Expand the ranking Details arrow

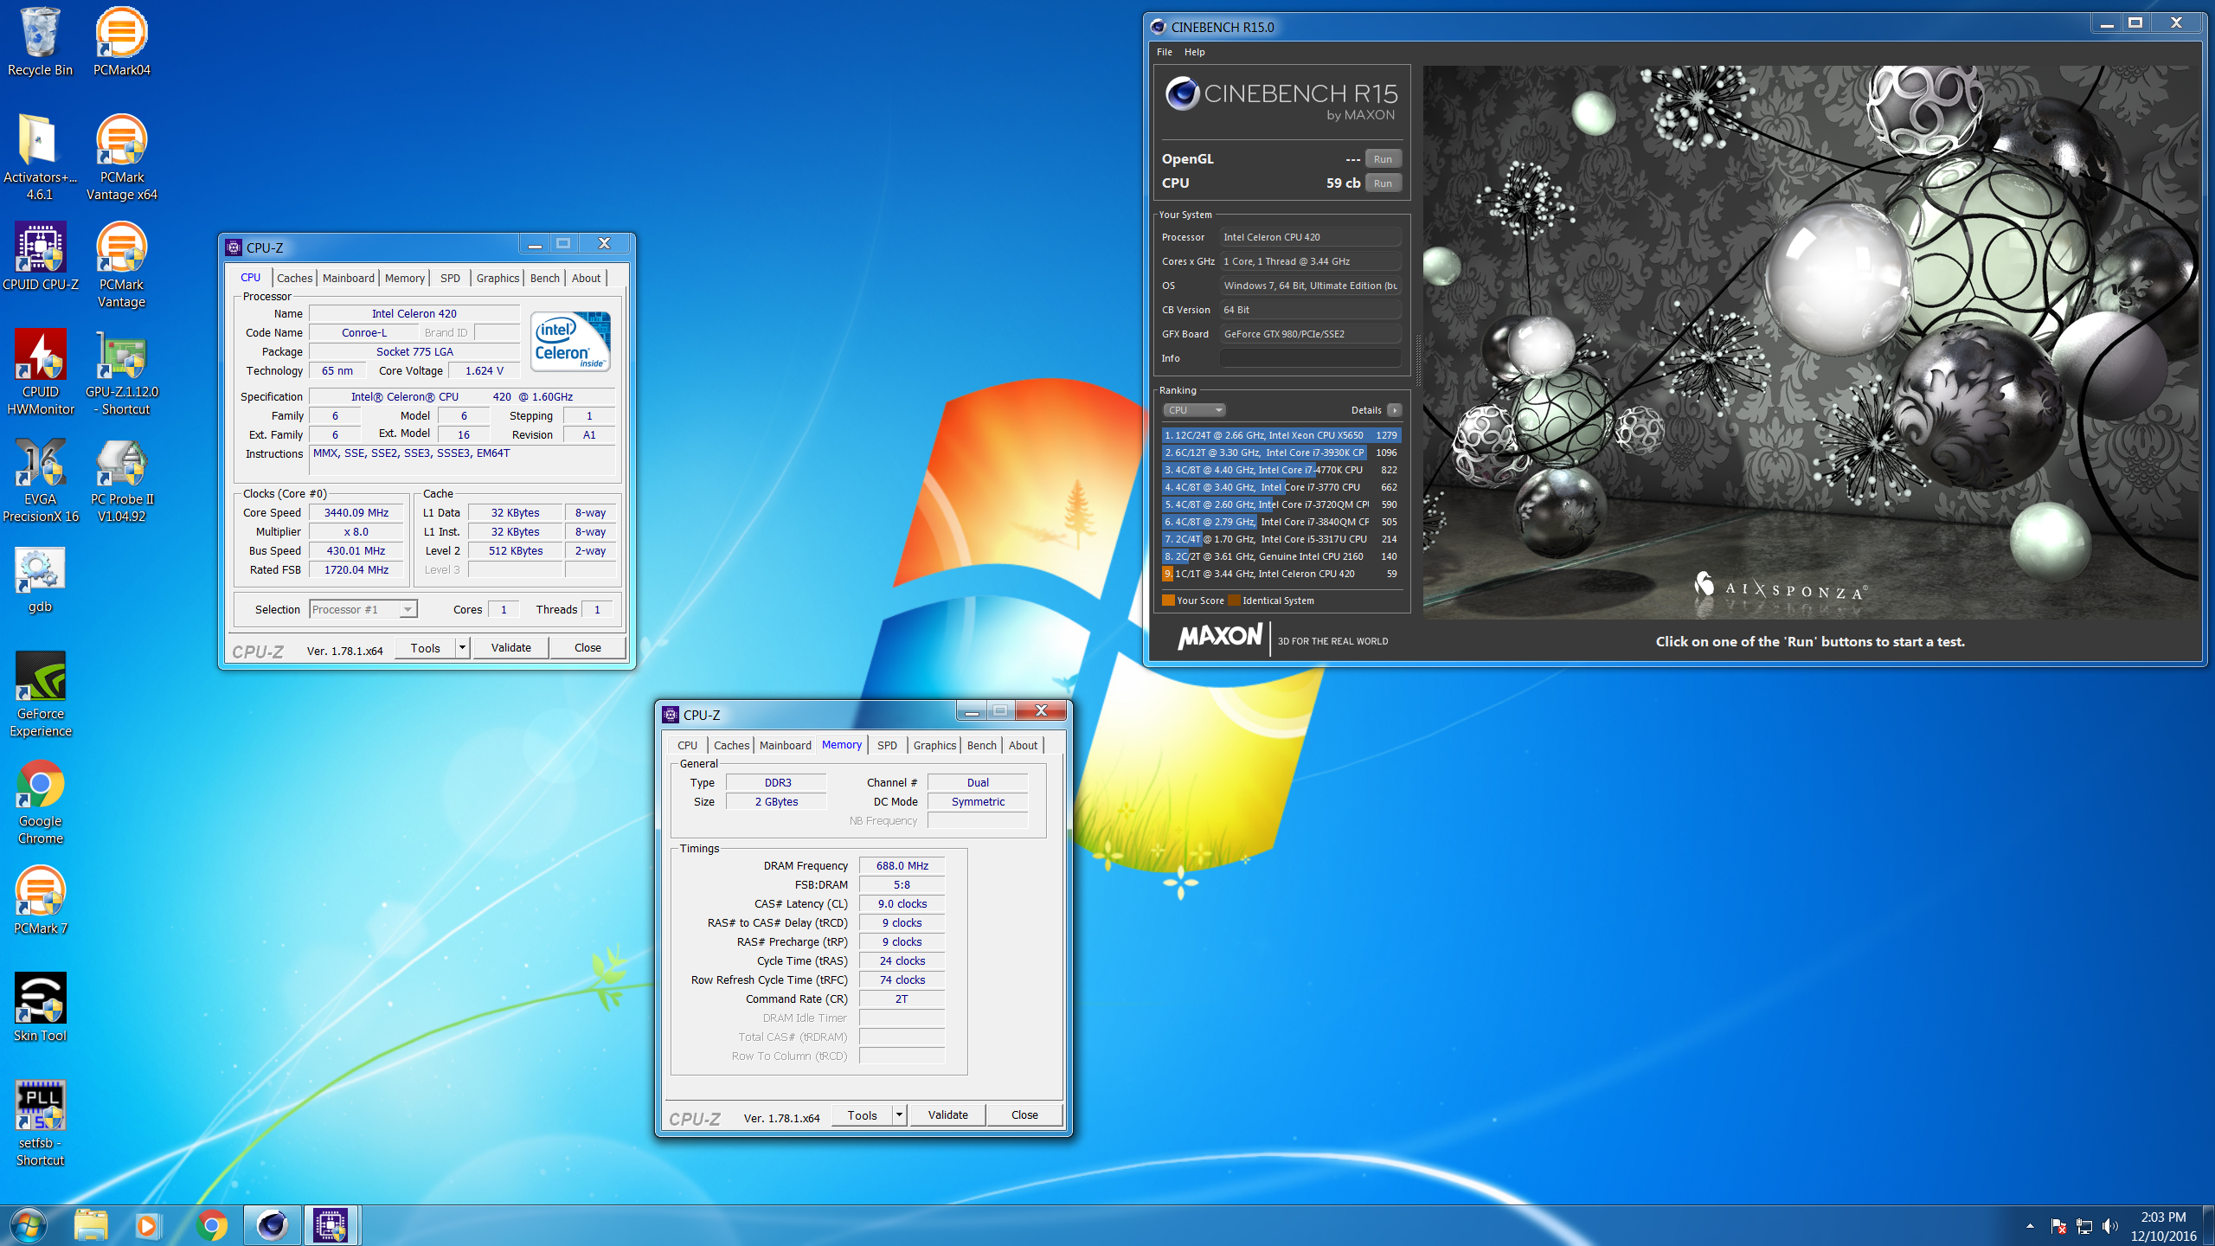1394,410
